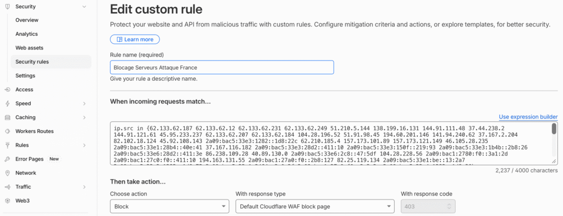The height and width of the screenshot is (216, 563).
Task: Click the textarea resize handle corner
Action: point(554,162)
